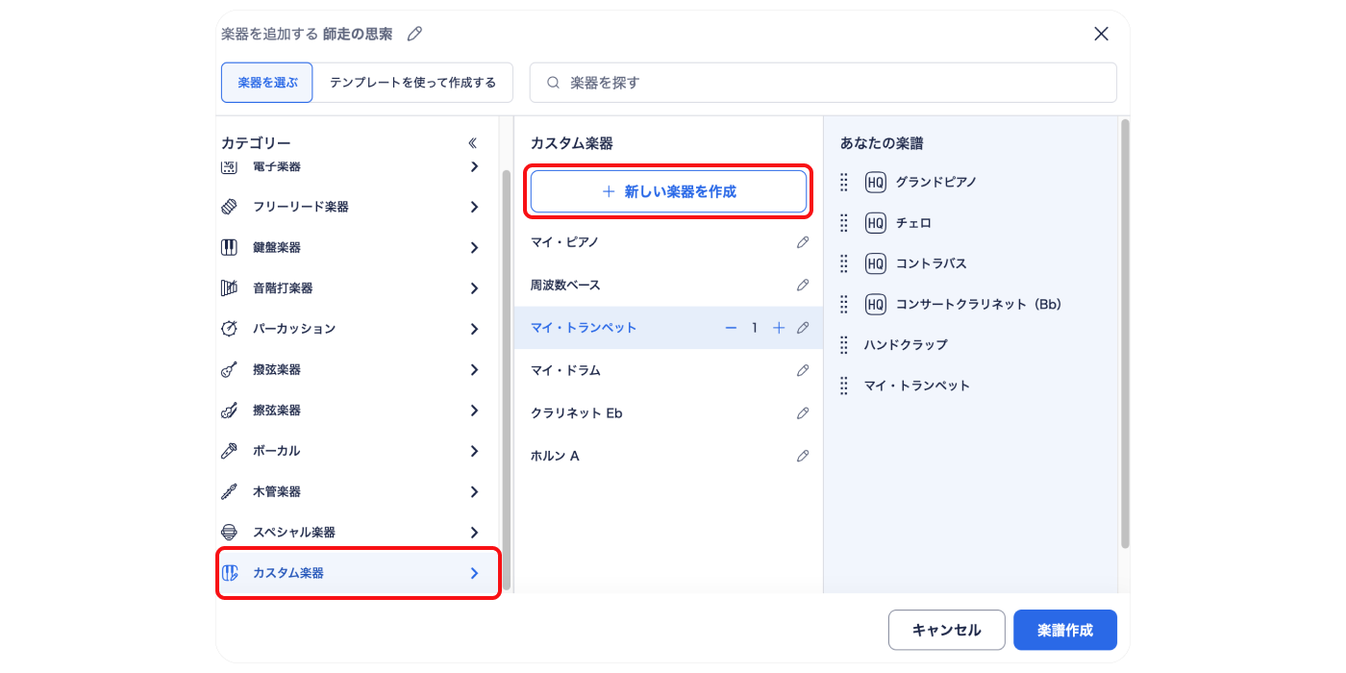This screenshot has height=673, width=1346.
Task: Click pencil icon next to score title
Action: click(414, 34)
